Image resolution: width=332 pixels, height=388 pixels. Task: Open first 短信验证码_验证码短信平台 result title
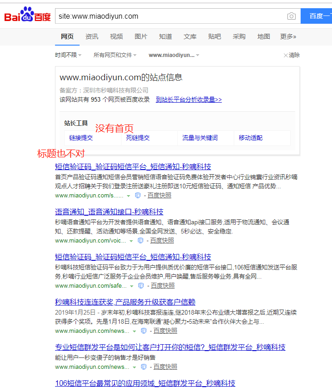(x=133, y=166)
